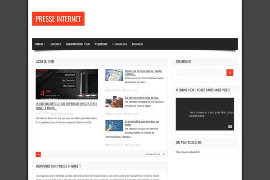Open 'Qui offre le meilleur débit' article link
The width and height of the screenshot is (270, 180).
click(x=142, y=98)
